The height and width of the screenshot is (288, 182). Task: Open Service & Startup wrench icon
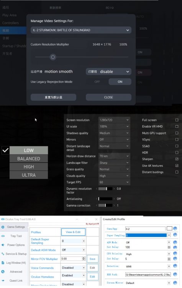point(3,254)
